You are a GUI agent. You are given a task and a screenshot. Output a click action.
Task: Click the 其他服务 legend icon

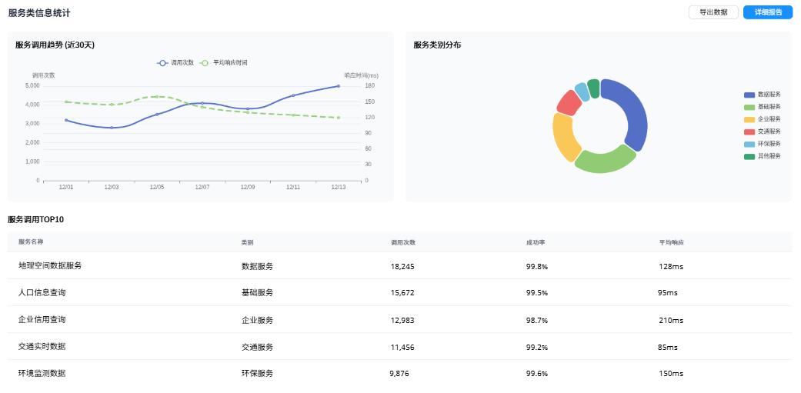click(x=749, y=156)
